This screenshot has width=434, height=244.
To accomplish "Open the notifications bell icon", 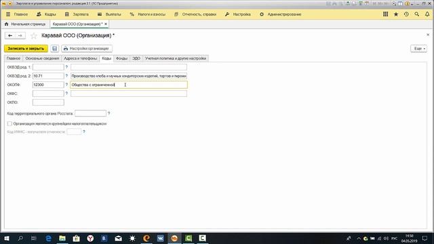I will click(x=427, y=14).
